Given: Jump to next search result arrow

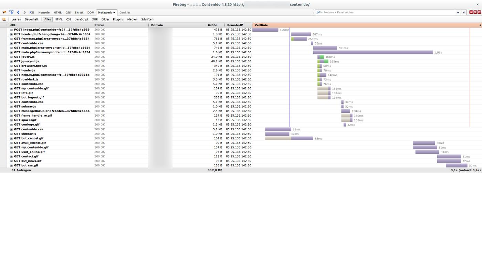Looking at the screenshot, I should point(464,12).
